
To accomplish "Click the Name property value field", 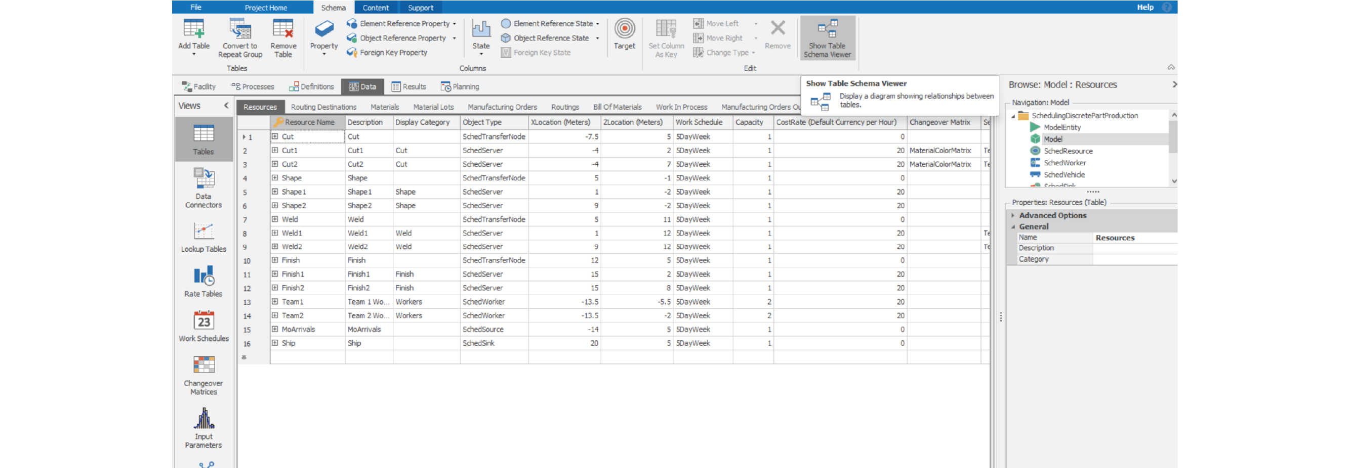I will tap(1134, 238).
